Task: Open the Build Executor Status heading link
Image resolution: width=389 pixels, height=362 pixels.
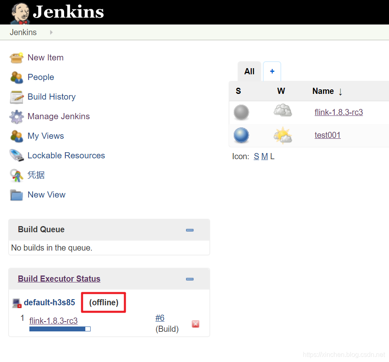Action: point(59,279)
